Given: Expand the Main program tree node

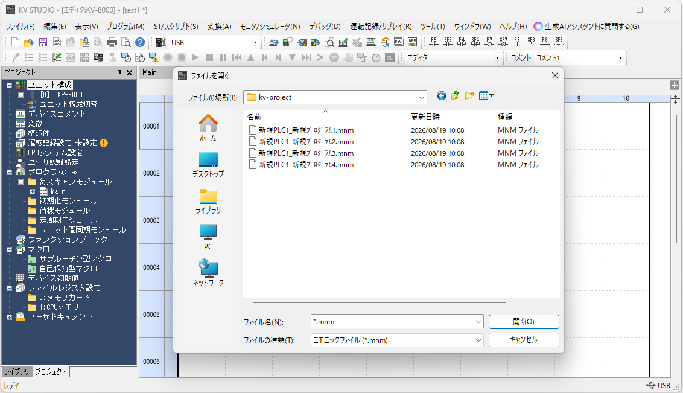Looking at the screenshot, I should [32, 192].
